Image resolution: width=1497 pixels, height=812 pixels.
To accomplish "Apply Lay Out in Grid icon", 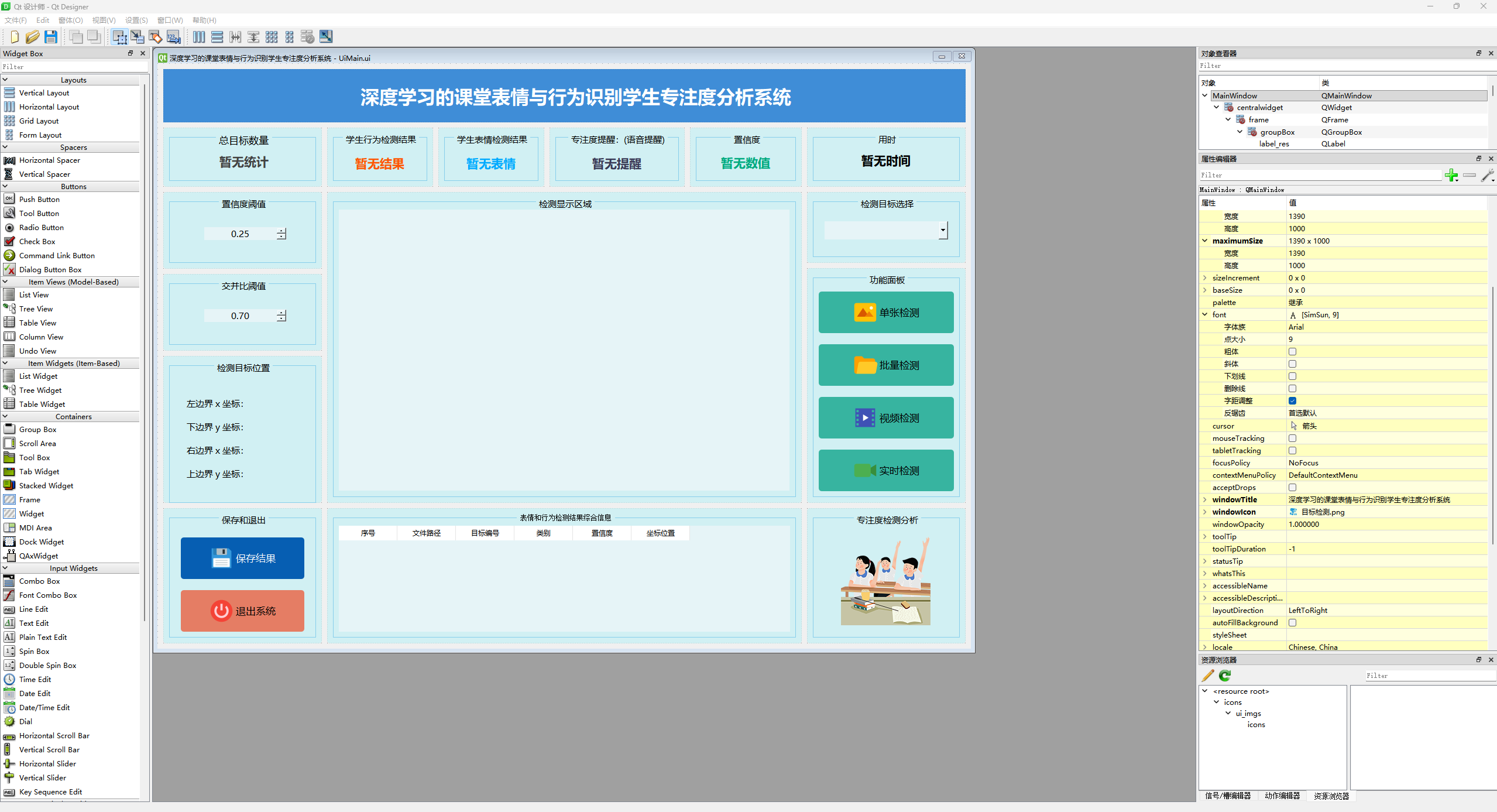I will coord(272,37).
